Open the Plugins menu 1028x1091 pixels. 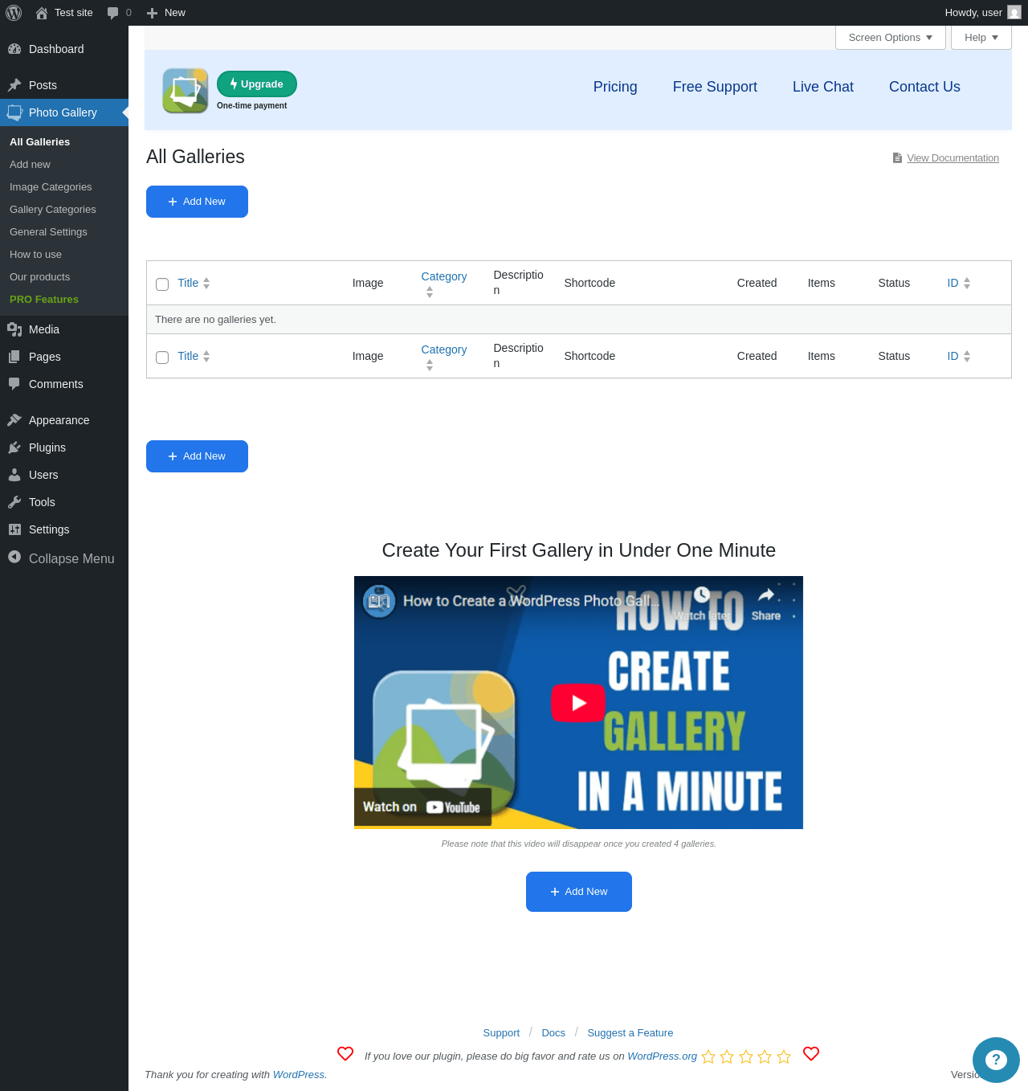pos(47,447)
